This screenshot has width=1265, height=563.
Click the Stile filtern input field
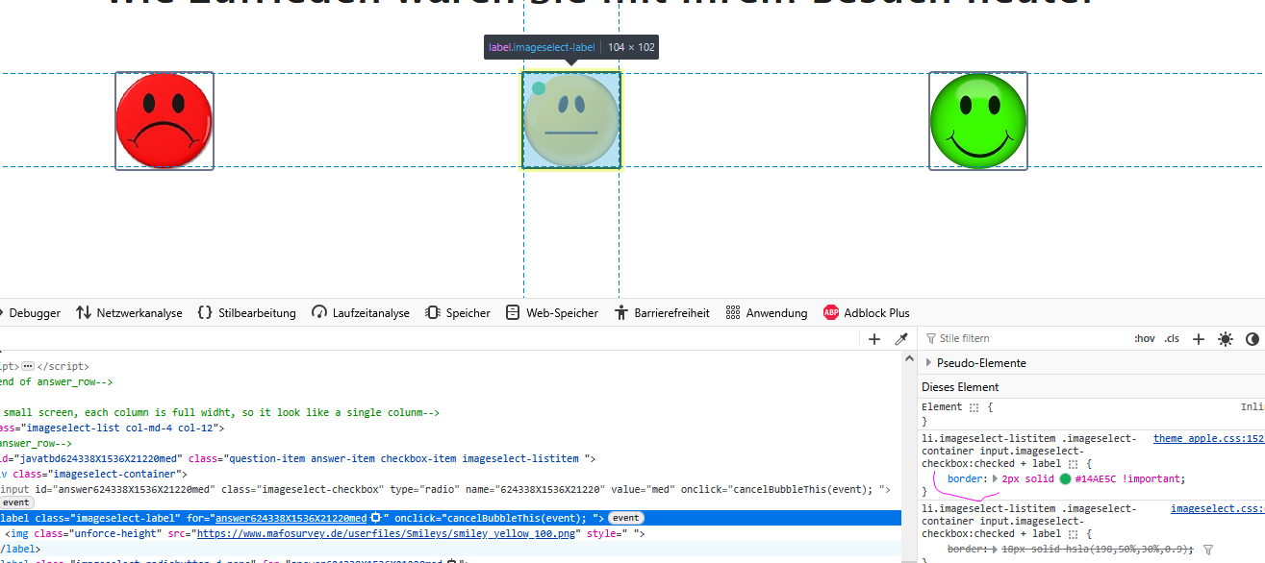coord(1020,339)
